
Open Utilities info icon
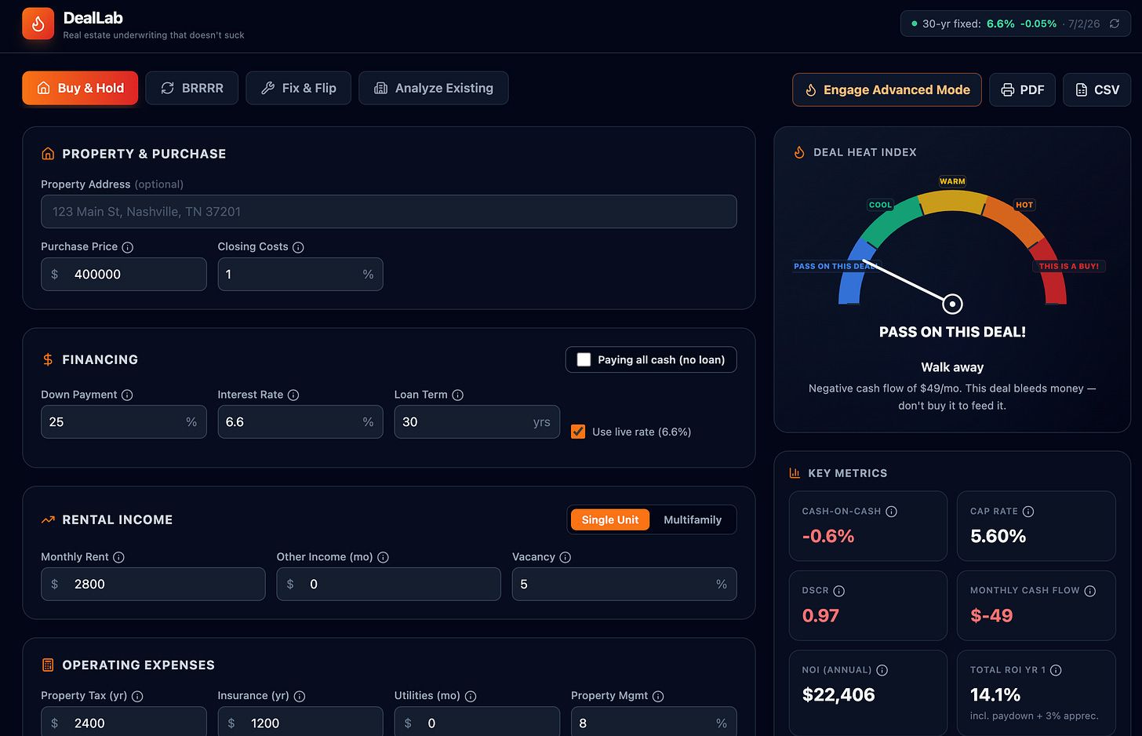coord(471,696)
